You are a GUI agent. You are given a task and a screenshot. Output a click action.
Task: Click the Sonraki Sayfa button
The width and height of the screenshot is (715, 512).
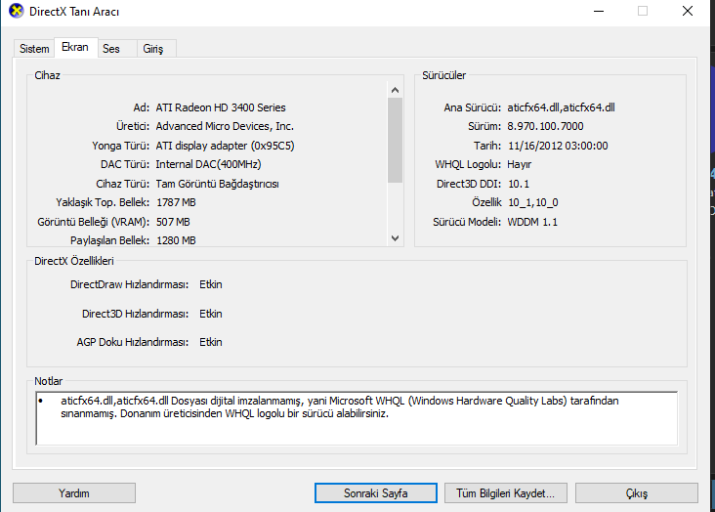point(376,493)
